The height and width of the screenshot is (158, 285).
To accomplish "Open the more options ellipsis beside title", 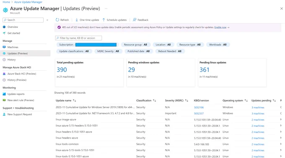I will [x=106, y=8].
